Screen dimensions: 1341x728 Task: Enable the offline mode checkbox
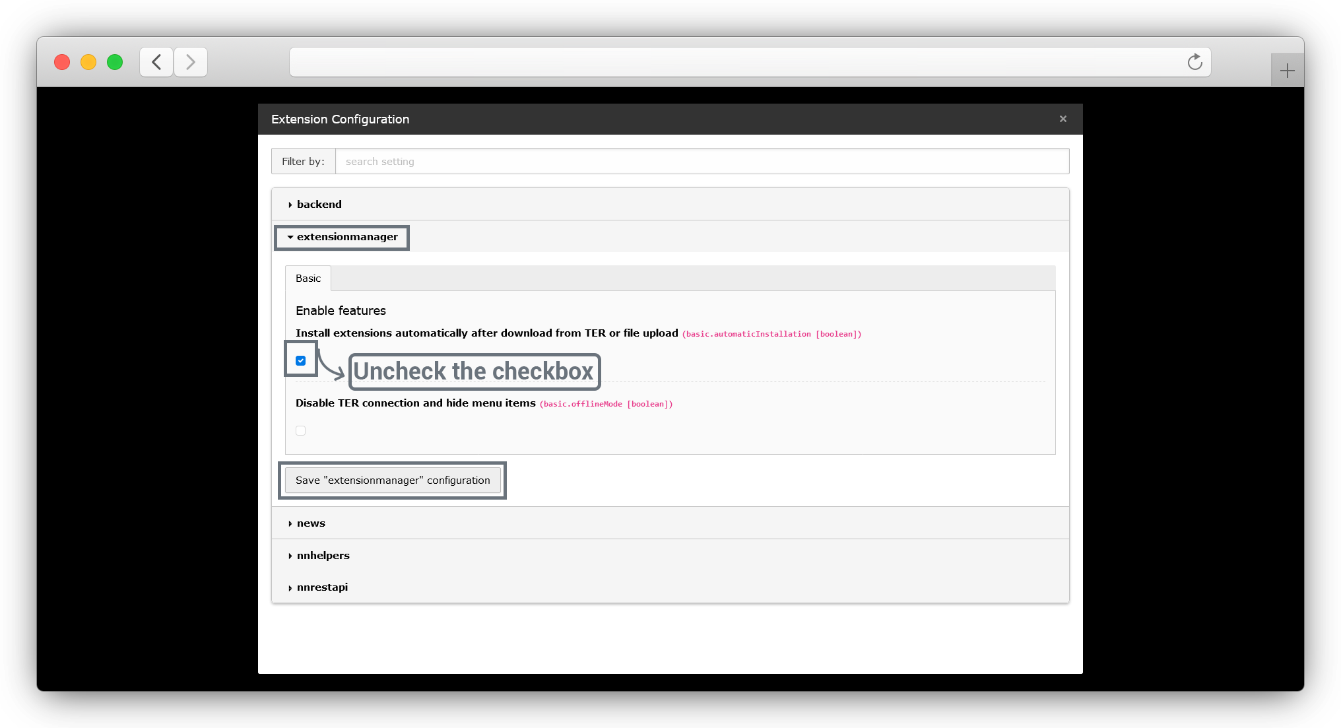coord(301,430)
